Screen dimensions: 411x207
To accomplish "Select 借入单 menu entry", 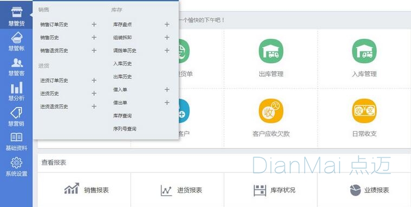I will (x=120, y=90).
